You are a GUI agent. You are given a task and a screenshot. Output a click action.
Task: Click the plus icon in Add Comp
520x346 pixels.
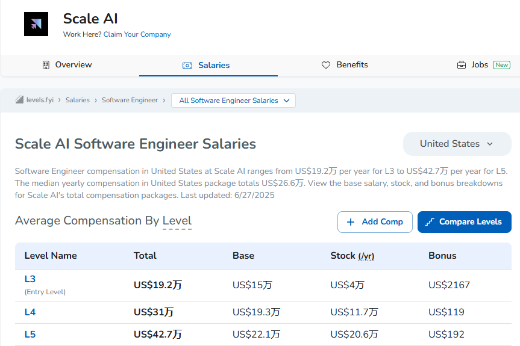(351, 222)
